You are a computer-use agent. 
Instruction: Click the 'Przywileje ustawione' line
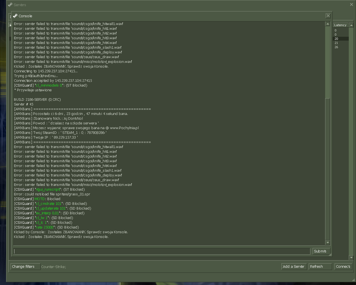click(x=33, y=90)
